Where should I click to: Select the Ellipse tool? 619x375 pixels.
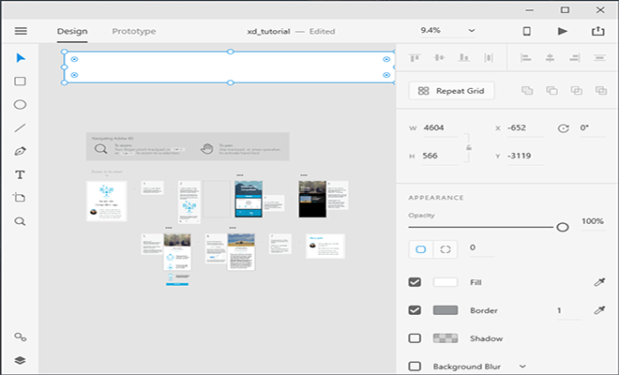20,105
